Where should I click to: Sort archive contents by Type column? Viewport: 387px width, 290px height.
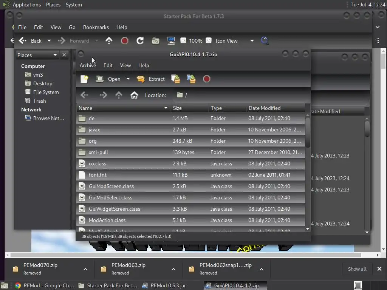[227, 108]
